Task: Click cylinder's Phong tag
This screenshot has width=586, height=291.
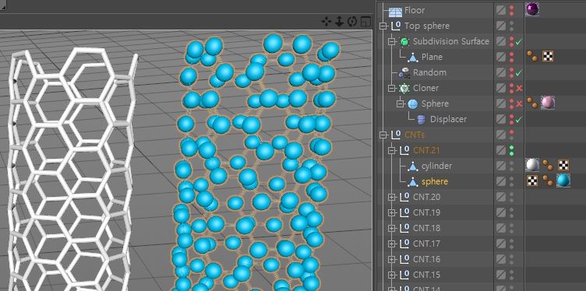Action: point(548,165)
